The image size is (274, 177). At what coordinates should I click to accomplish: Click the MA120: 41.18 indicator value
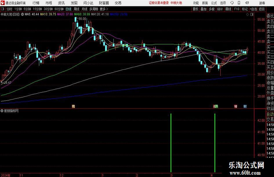100,14
